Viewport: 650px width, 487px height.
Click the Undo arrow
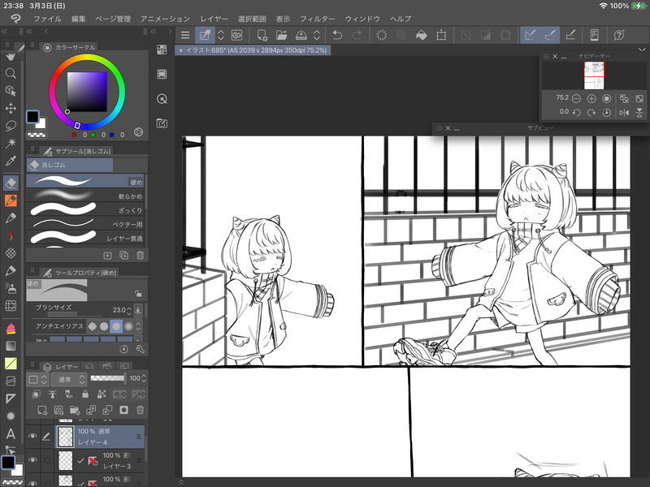pyautogui.click(x=337, y=35)
